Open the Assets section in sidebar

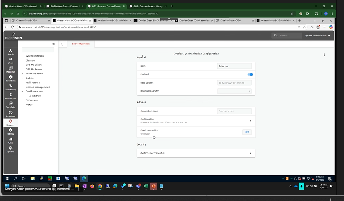coord(10,52)
